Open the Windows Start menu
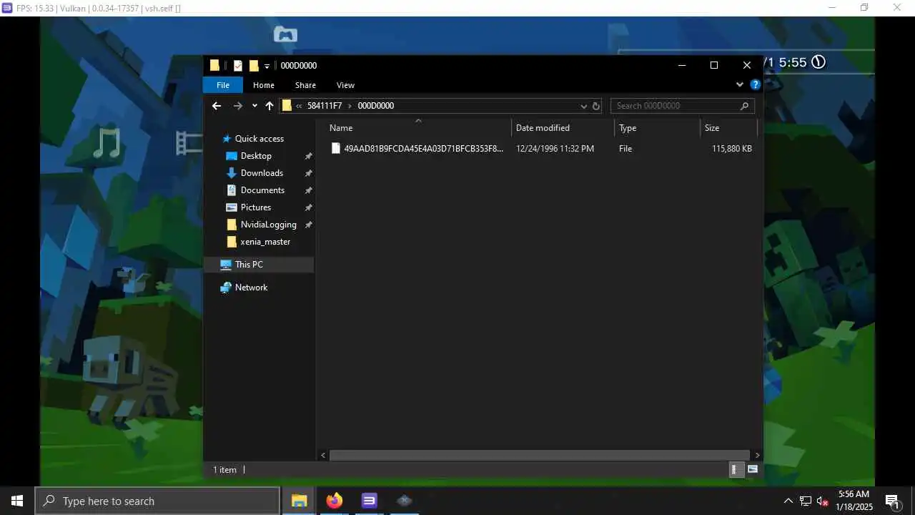Screen dimensions: 915x515 [17, 501]
